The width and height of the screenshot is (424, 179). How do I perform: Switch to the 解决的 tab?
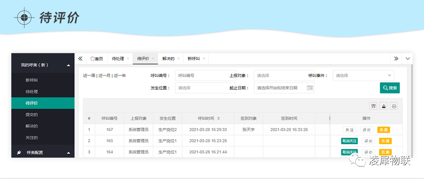coord(169,59)
